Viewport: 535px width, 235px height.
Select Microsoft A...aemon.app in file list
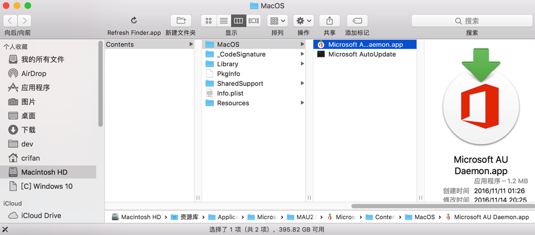[x=365, y=45]
